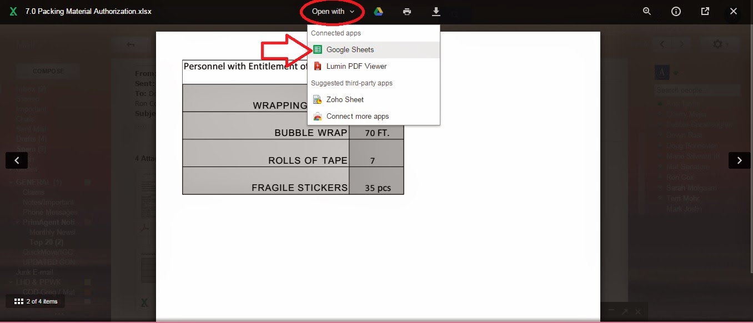Go to previous attachment
The width and height of the screenshot is (753, 323).
tap(17, 160)
